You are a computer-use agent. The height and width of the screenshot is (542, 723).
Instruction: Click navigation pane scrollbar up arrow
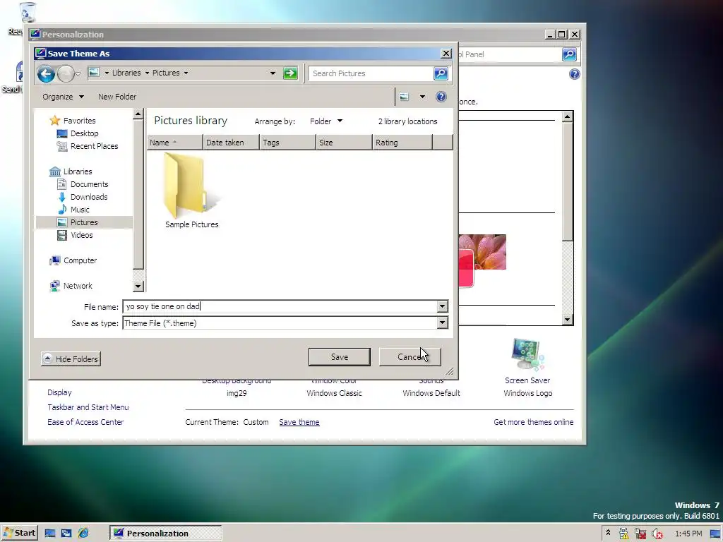click(138, 114)
